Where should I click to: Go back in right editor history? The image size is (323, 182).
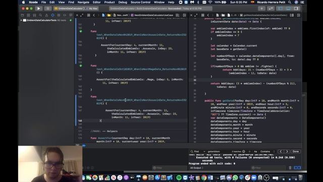pyautogui.click(x=208, y=15)
